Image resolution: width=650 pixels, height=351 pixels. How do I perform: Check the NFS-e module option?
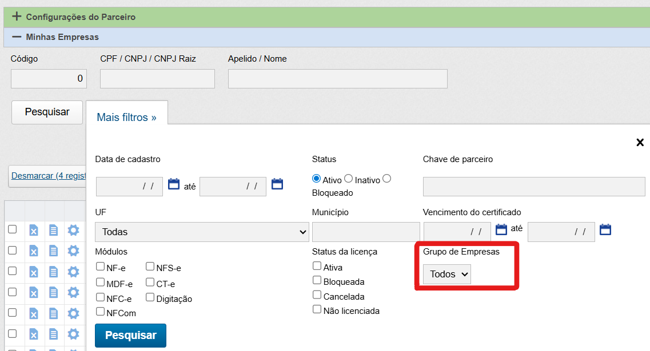tap(150, 267)
